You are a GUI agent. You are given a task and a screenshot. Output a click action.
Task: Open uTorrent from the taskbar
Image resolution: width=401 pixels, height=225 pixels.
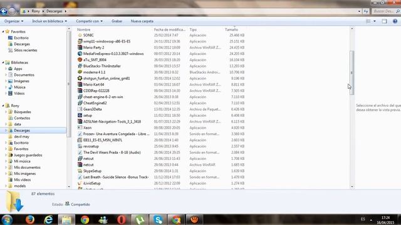tap(140, 219)
